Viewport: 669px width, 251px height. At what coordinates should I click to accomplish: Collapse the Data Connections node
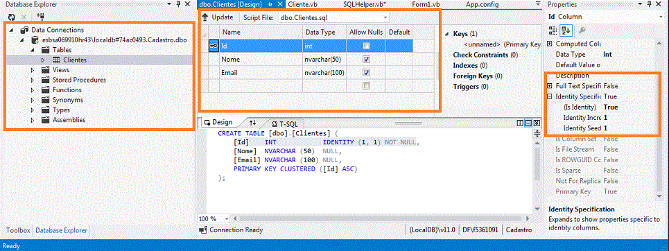coord(12,31)
